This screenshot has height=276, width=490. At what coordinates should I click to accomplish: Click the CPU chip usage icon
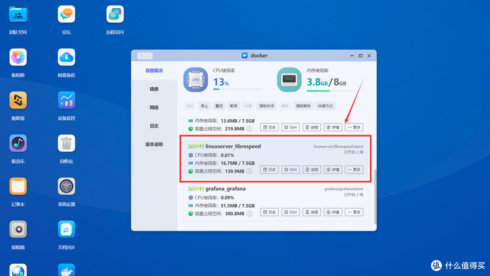point(196,80)
